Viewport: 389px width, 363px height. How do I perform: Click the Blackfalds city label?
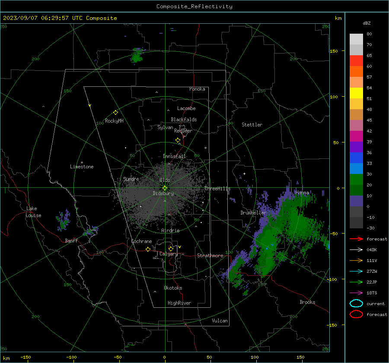click(x=184, y=120)
